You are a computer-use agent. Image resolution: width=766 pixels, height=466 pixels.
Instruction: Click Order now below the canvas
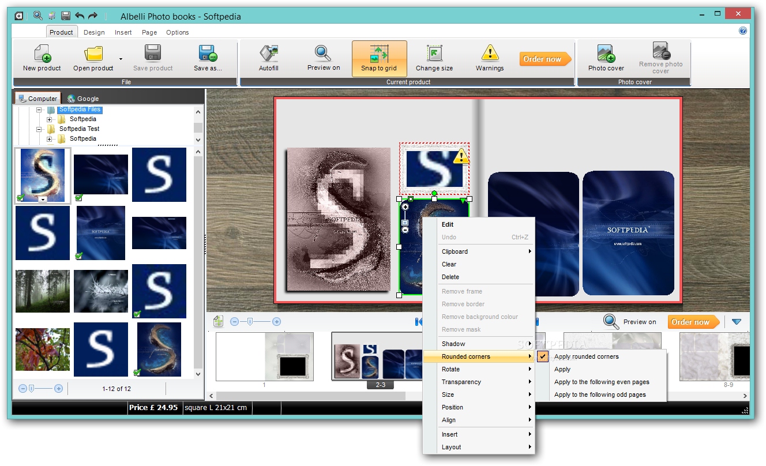pos(693,322)
